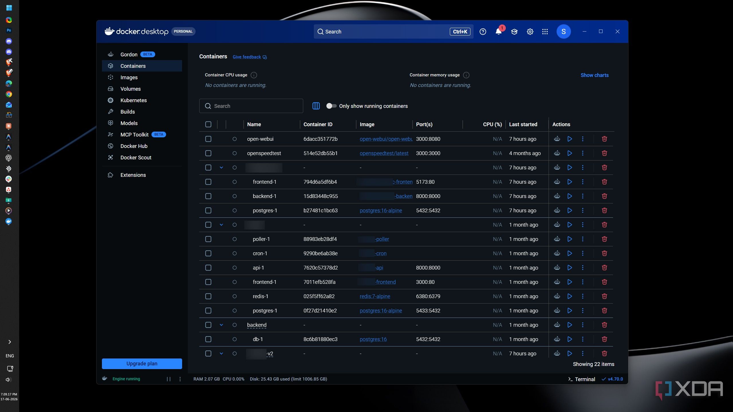Click the Upgrade plan button

pos(142,364)
